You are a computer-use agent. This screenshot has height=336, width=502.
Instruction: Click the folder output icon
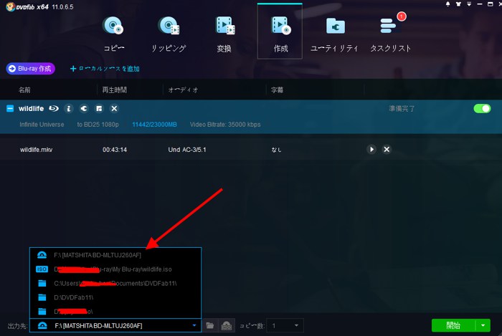210,326
